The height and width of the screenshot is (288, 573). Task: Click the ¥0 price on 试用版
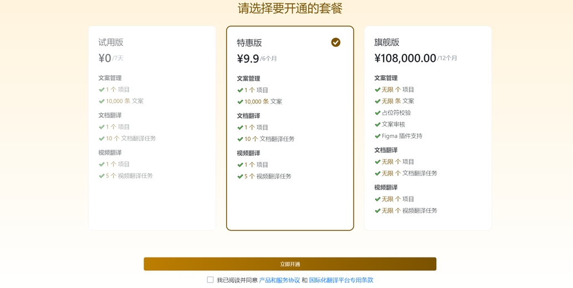(105, 58)
